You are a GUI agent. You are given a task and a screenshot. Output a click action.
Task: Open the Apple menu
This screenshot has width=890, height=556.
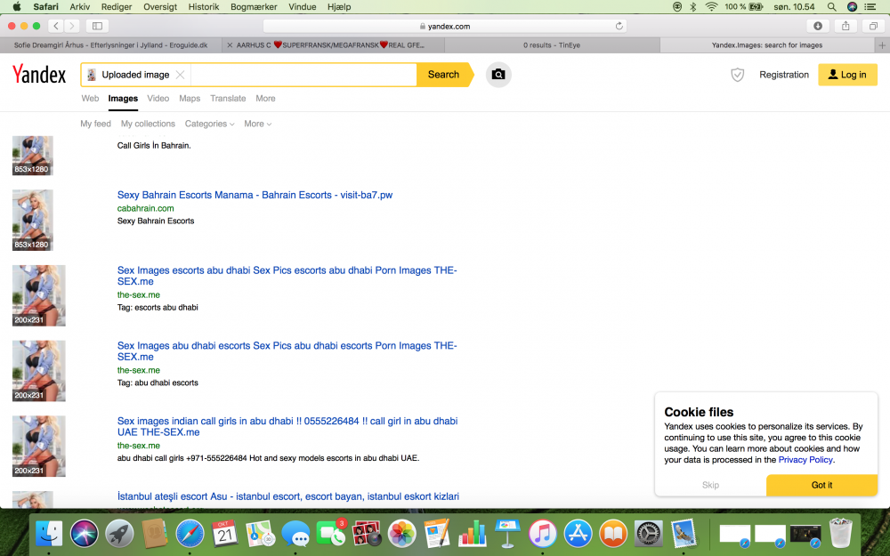coord(16,7)
